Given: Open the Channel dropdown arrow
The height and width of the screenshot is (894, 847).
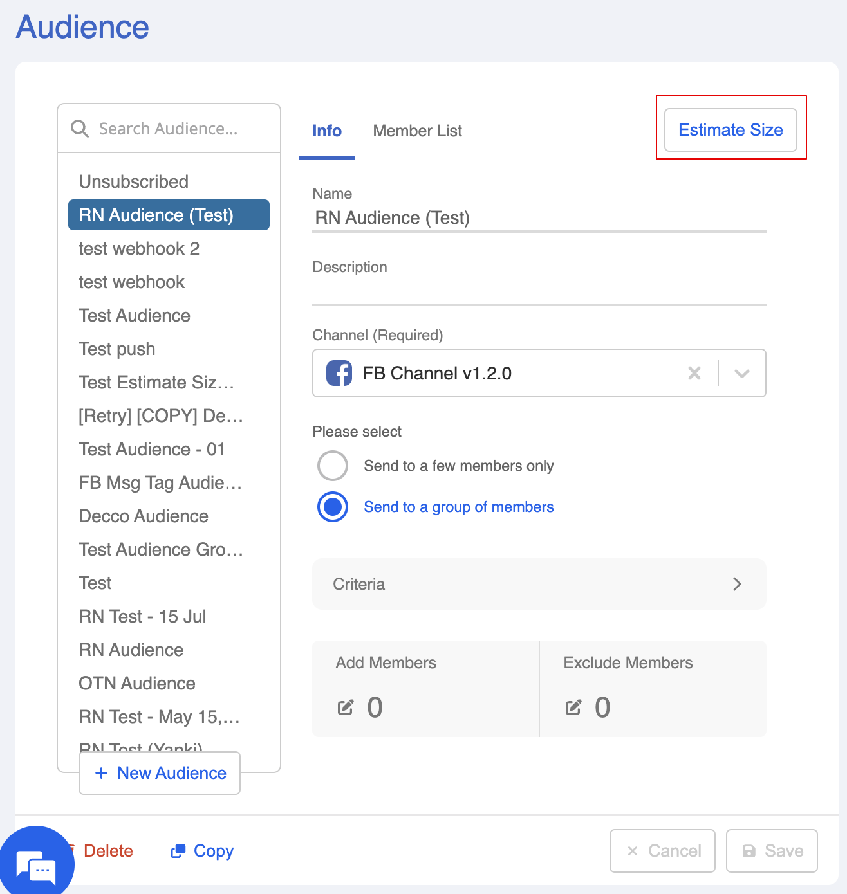Looking at the screenshot, I should pos(742,373).
